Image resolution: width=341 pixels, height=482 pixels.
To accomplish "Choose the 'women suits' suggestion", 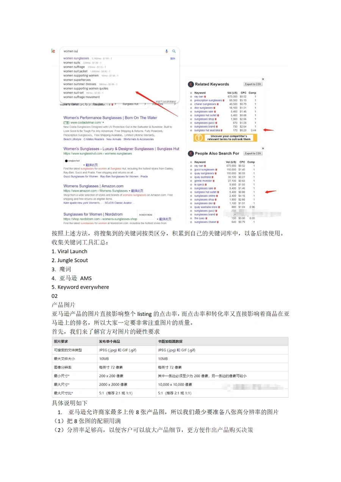I will [x=72, y=63].
